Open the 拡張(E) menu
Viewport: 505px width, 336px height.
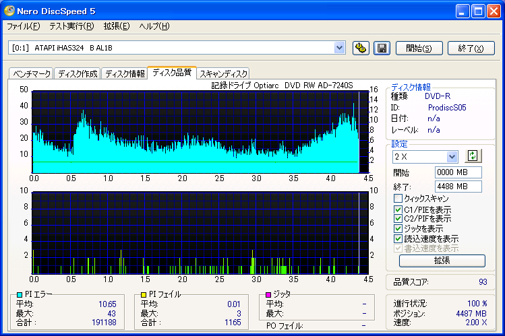click(x=117, y=26)
